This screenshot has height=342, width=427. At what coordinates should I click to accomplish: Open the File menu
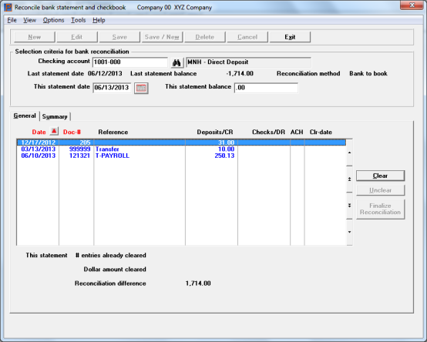(12, 20)
